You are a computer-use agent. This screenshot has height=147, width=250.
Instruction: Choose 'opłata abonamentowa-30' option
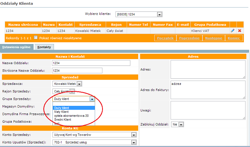point(74,116)
